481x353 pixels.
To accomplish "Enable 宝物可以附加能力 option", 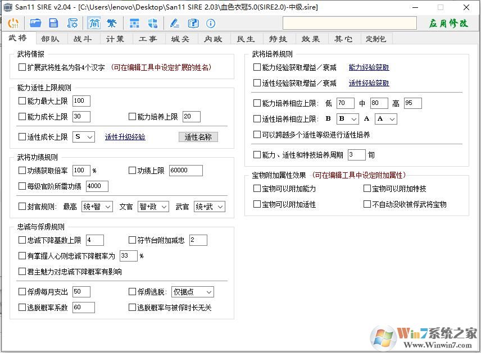I will 256,189.
